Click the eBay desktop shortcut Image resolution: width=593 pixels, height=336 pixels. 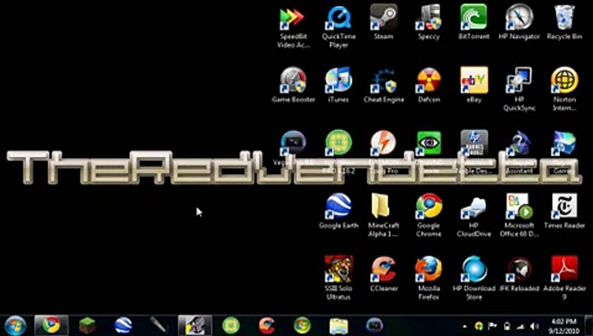point(474,85)
